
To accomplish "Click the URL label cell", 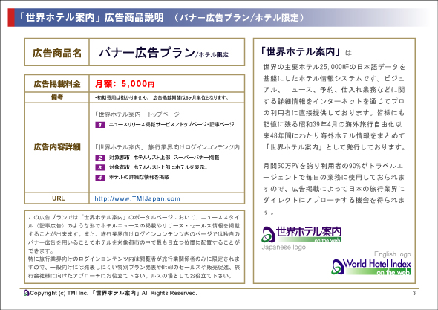I will pos(57,198).
